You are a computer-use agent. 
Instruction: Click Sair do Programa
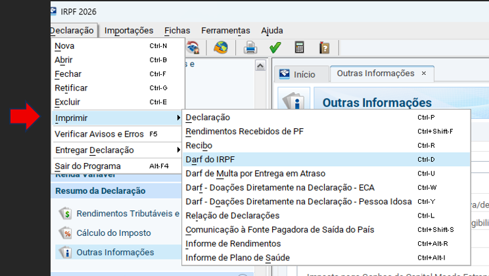[x=87, y=166]
